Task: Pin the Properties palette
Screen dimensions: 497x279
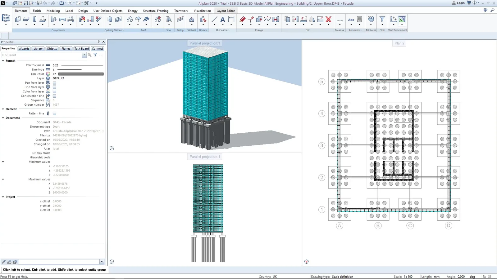Action: 99,42
